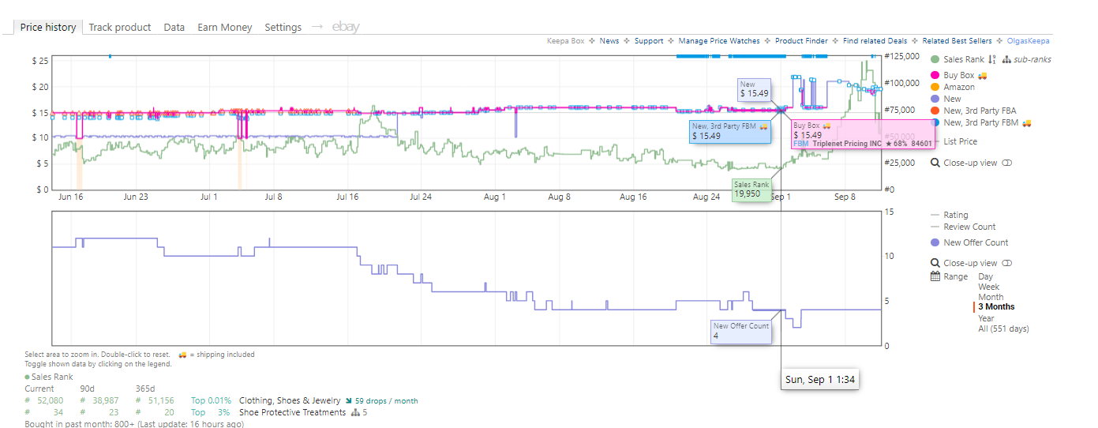Screen dimensions: 1098x428
Task: Switch to the Track product tab
Action: pos(120,27)
